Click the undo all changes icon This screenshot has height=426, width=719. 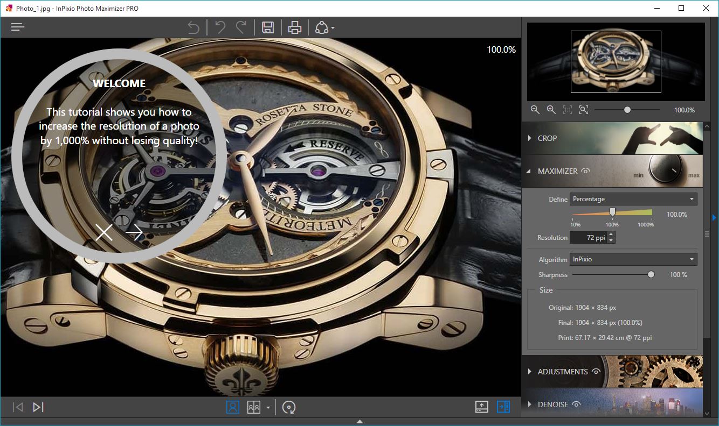click(x=193, y=27)
